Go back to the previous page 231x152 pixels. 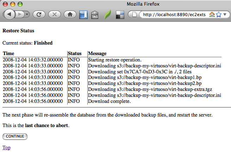click(x=9, y=14)
